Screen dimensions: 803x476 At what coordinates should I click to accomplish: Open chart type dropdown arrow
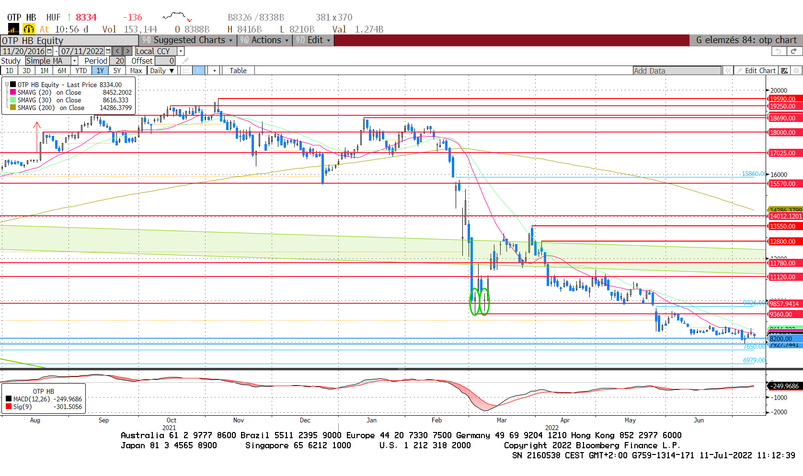pos(215,71)
